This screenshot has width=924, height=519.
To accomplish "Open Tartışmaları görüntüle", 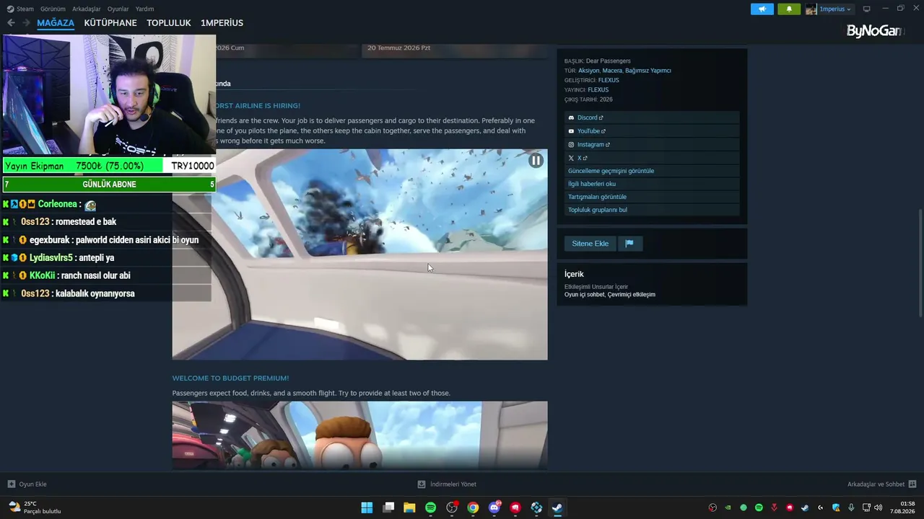I will coord(597,197).
